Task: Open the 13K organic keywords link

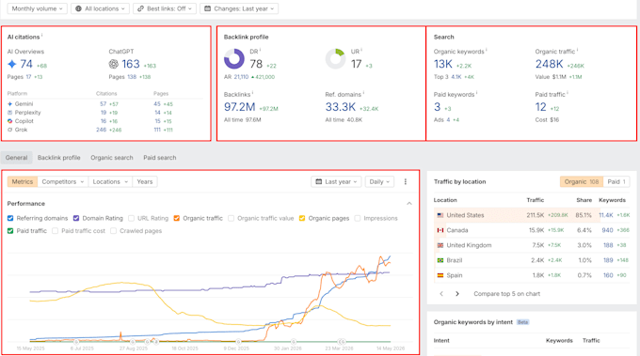Action: pos(443,64)
